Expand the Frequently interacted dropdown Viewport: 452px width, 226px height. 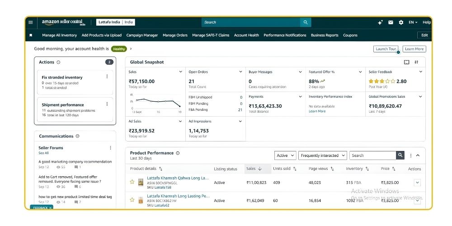coord(323,155)
